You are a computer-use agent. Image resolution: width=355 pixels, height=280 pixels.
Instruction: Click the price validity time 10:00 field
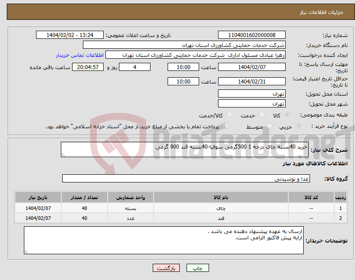pyautogui.click(x=183, y=81)
